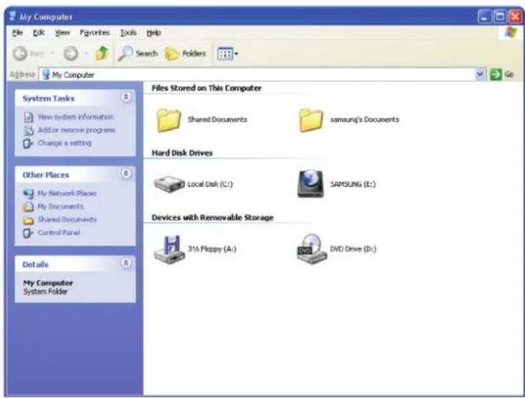Click the Hard Disk Drives heading
This screenshot has height=398, width=525.
pyautogui.click(x=182, y=153)
